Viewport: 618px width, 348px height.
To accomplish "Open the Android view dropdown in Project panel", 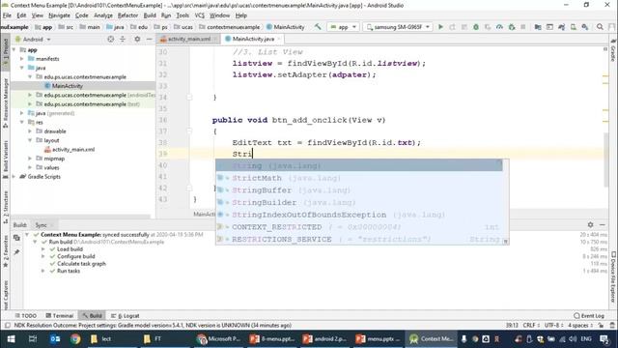I will tap(33, 39).
